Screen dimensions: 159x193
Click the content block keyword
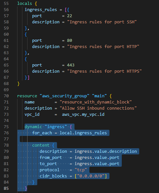pos(41,145)
